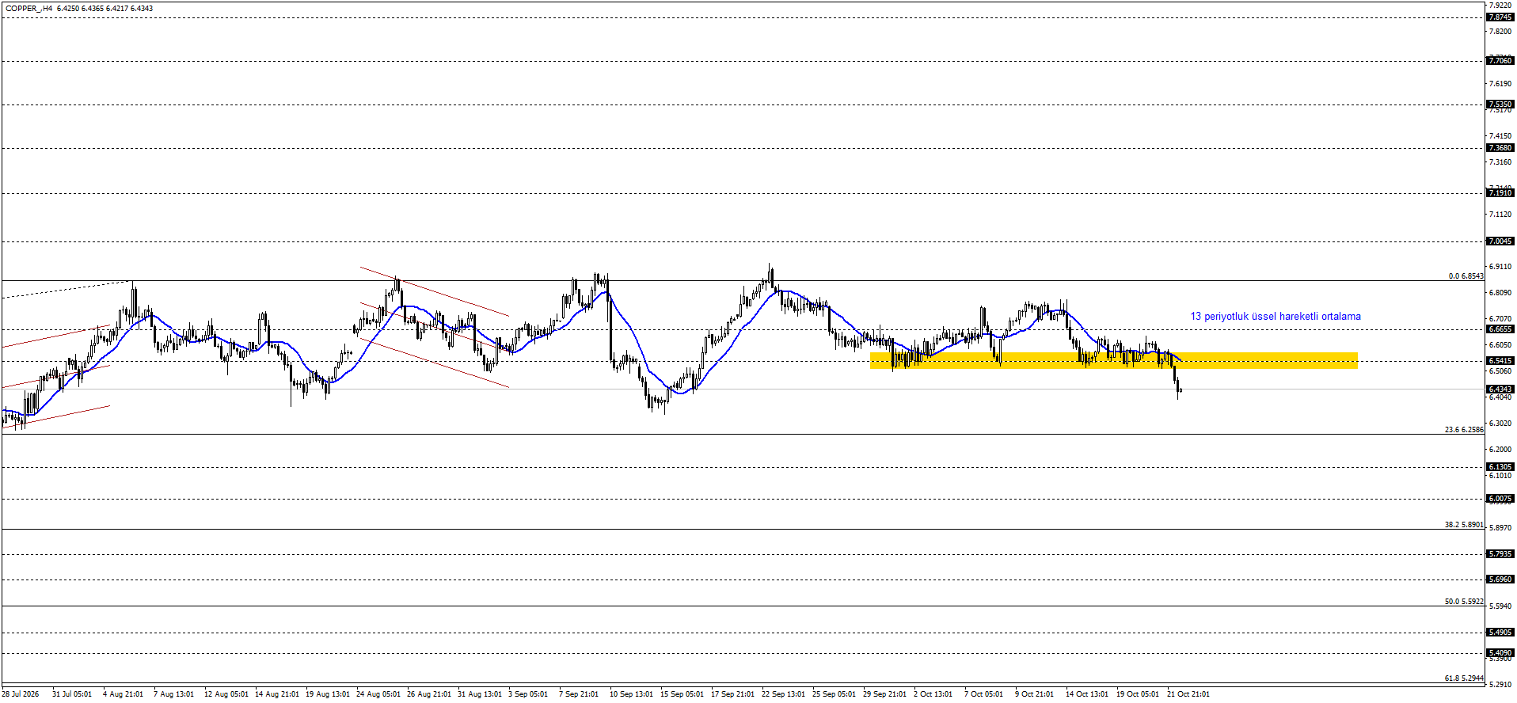This screenshot has height=703, width=1517.
Task: Click the '21 Oct 21:01' date label
Action: point(1189,694)
